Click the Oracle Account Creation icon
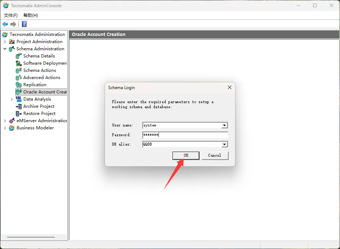340x249 pixels. [19, 92]
